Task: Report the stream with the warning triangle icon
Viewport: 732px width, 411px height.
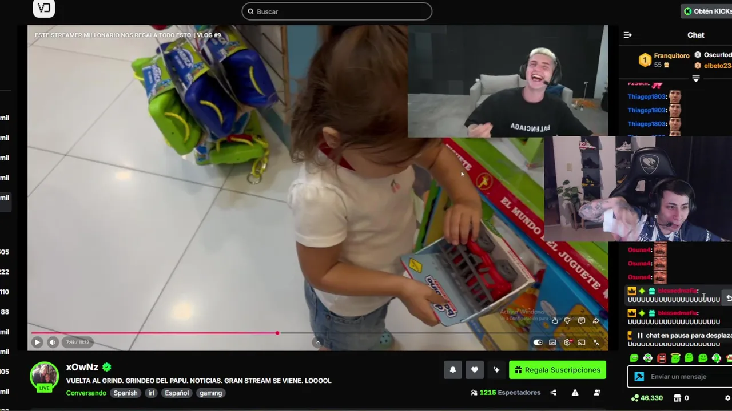Action: pyautogui.click(x=575, y=393)
